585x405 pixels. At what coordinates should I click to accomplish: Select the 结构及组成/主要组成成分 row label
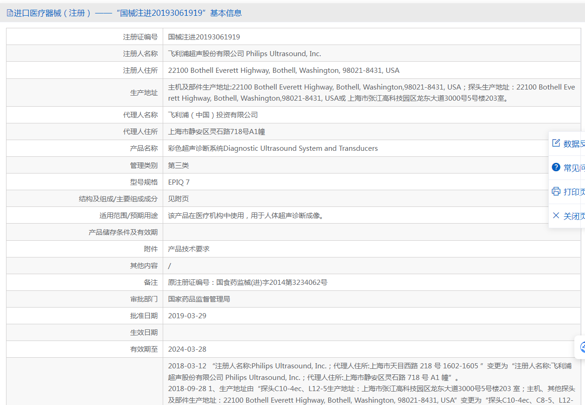point(118,199)
